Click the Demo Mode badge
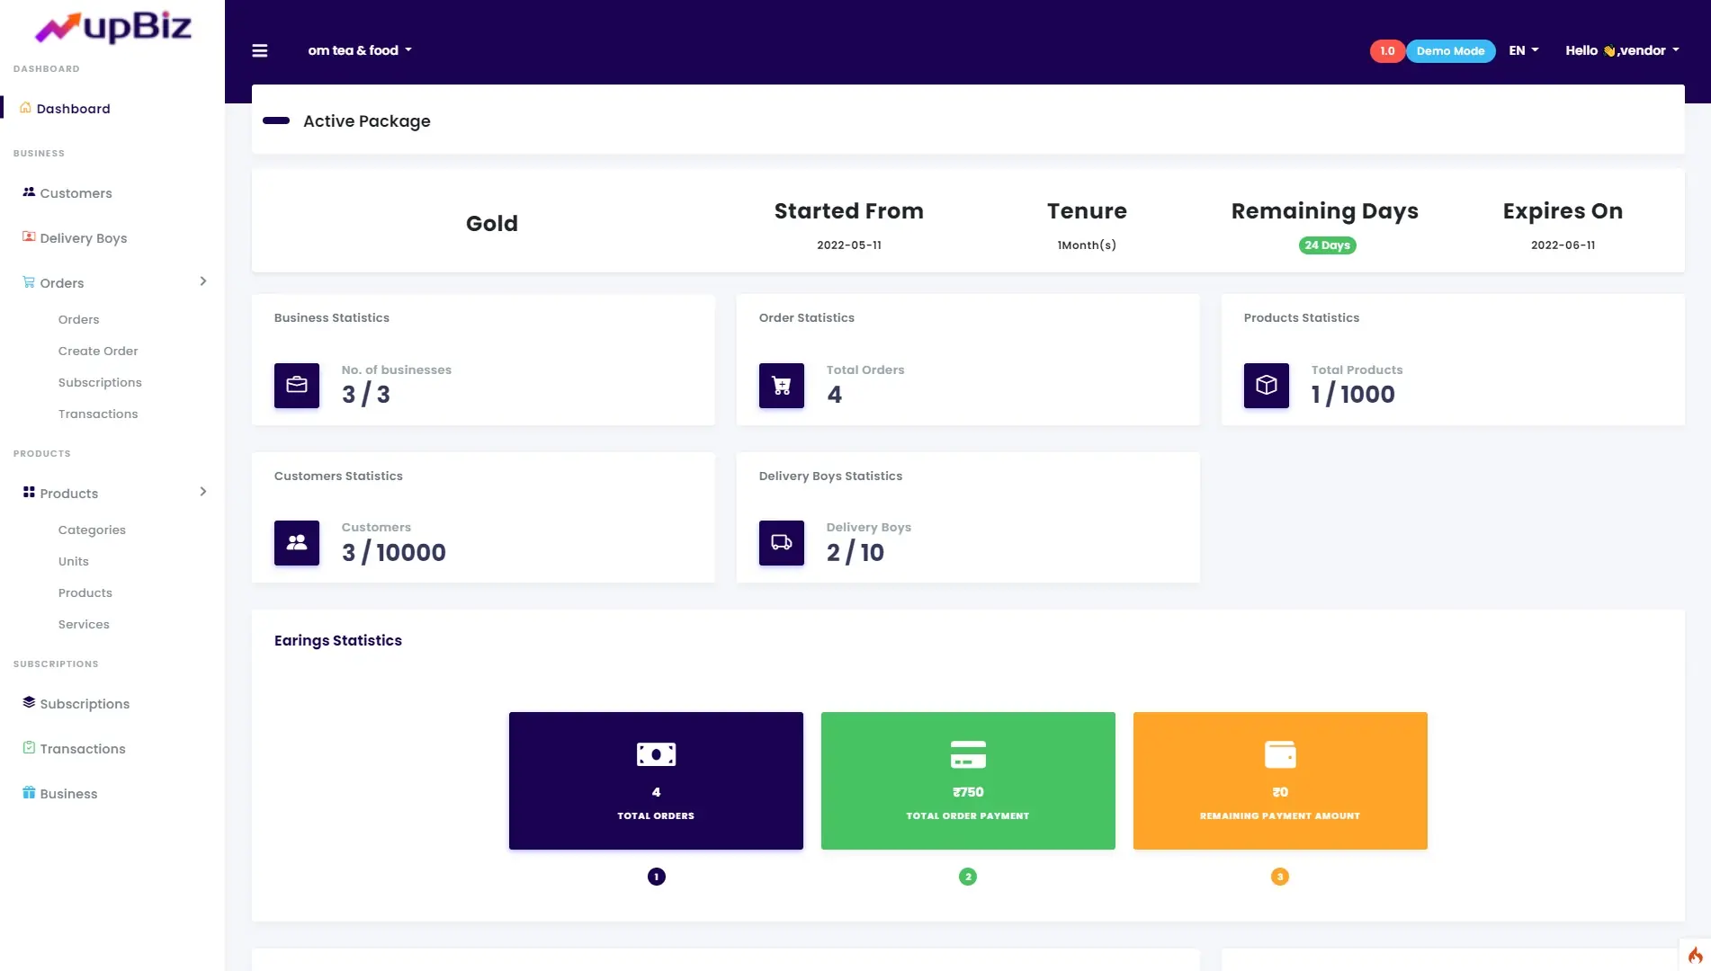Screen dimensions: 1711x971 (1450, 51)
